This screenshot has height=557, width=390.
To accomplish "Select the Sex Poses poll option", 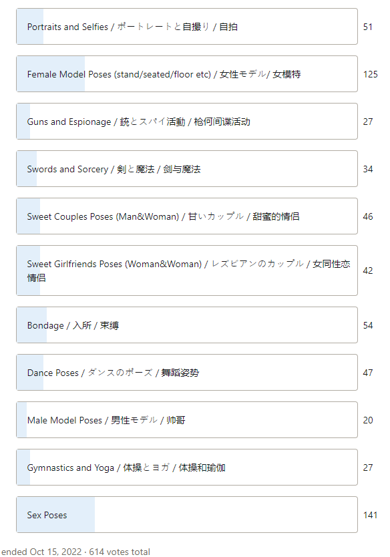I will [187, 515].
